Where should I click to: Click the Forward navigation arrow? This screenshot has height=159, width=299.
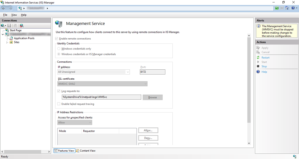click(10, 8)
